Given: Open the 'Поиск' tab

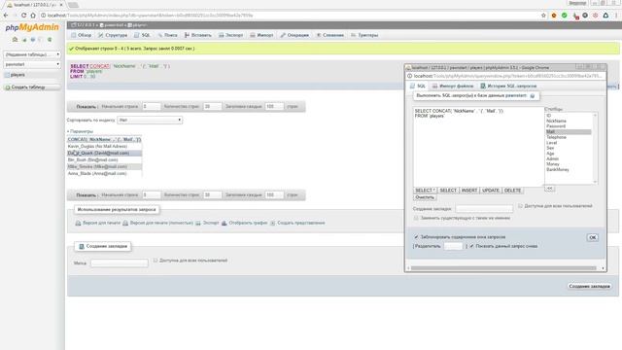Looking at the screenshot, I should point(167,35).
